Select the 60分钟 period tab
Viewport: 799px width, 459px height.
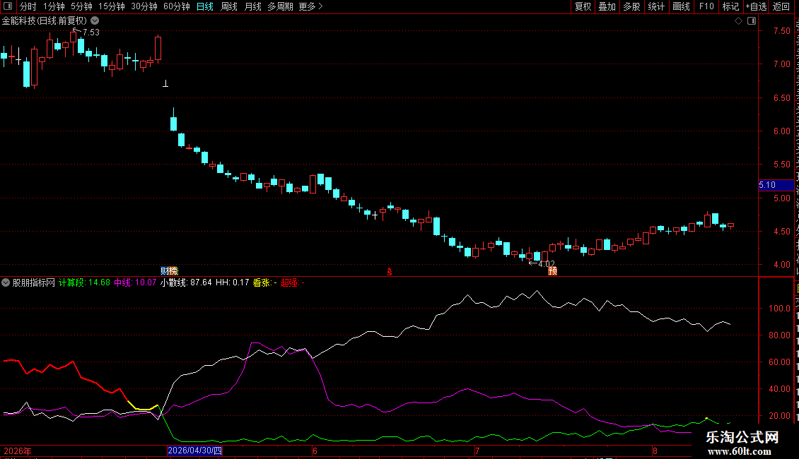point(177,6)
